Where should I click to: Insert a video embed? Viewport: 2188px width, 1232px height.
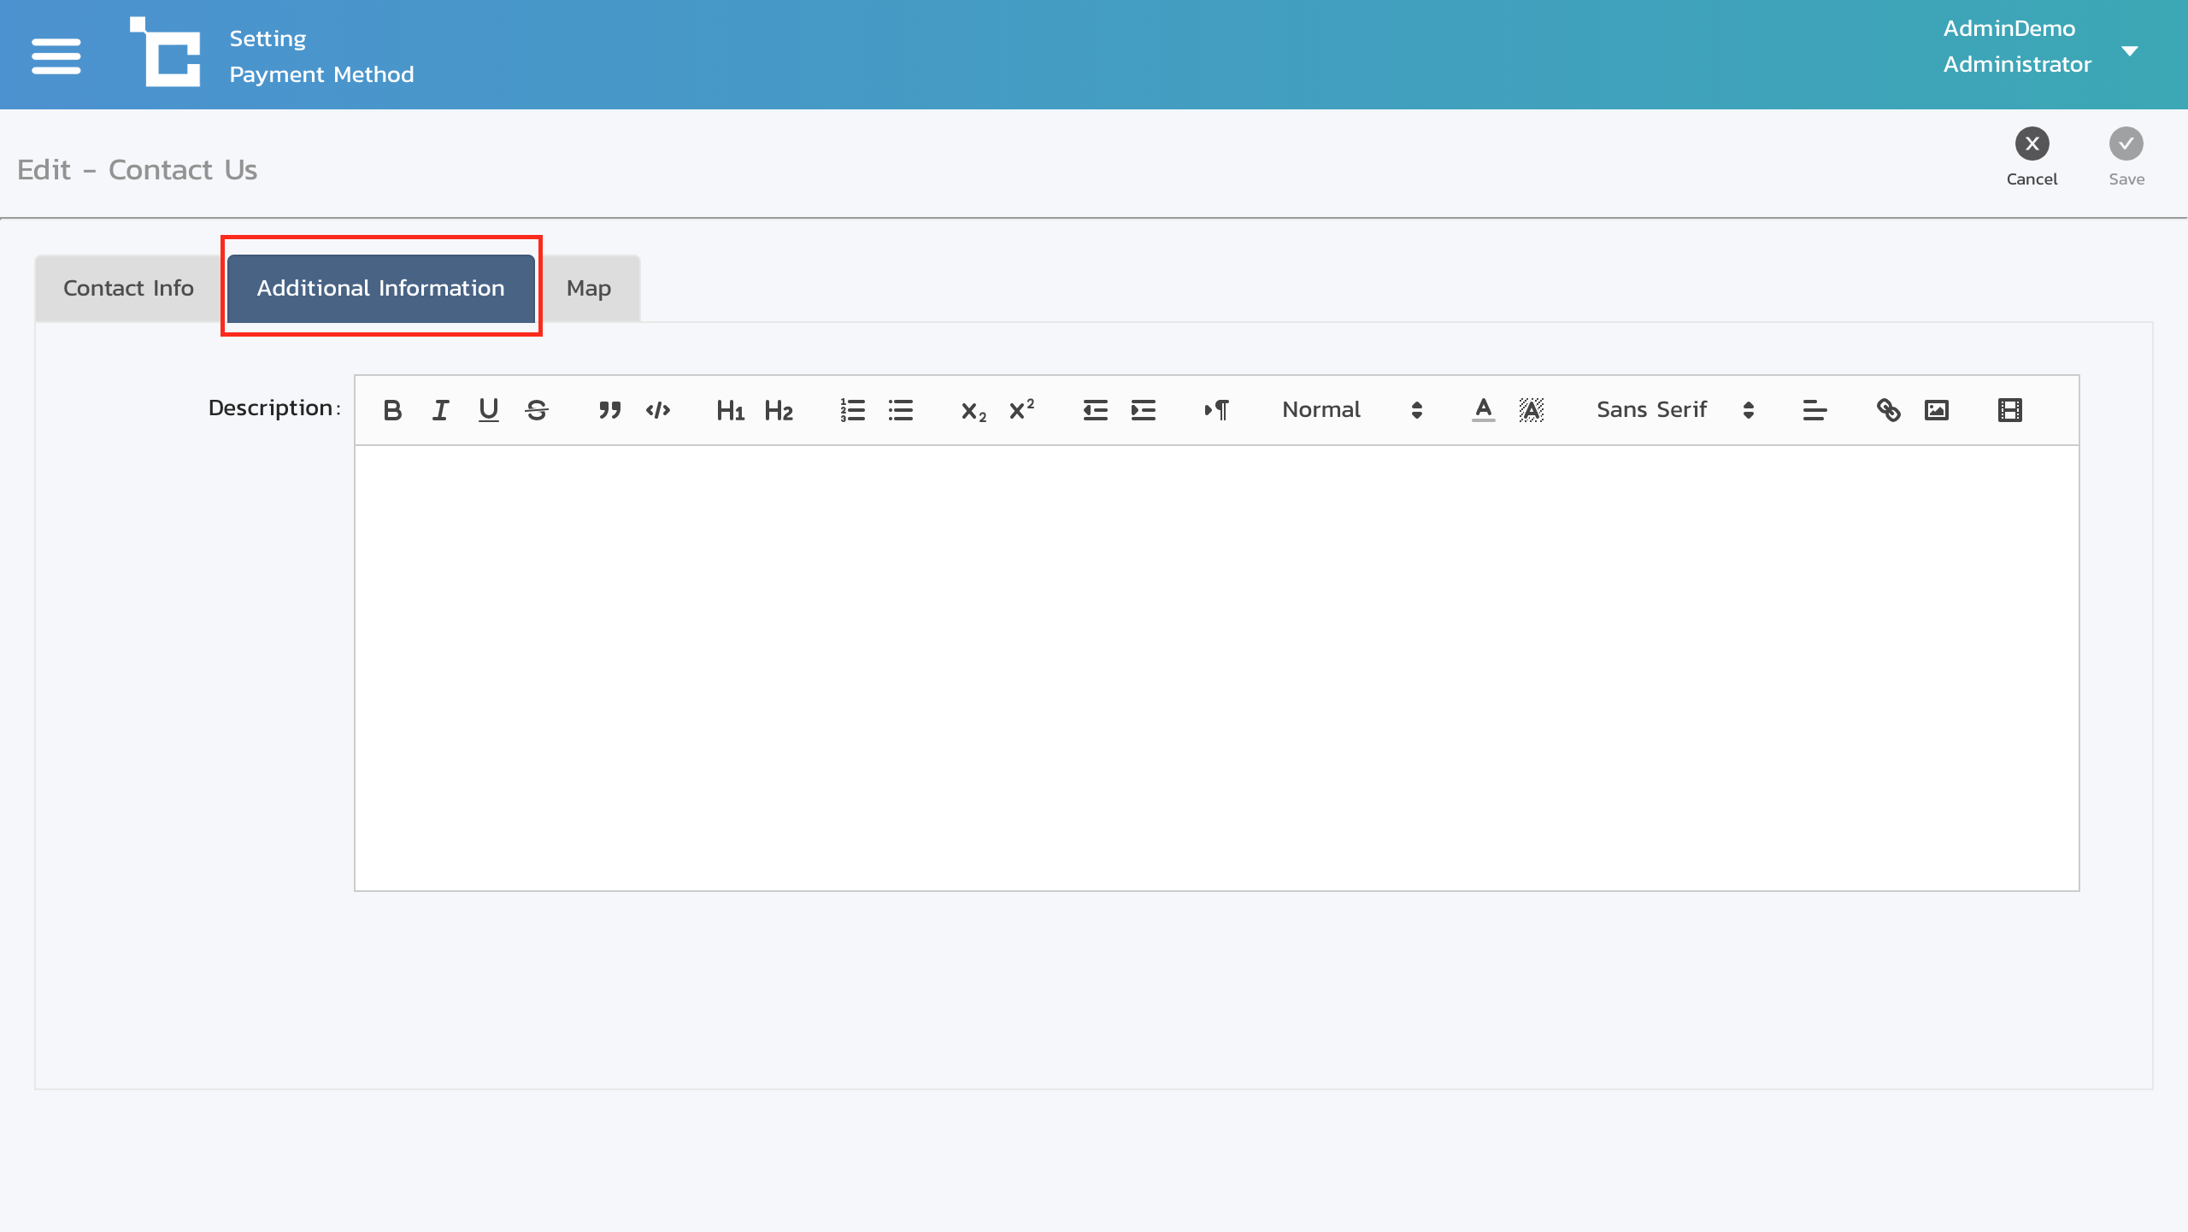pos(2009,411)
